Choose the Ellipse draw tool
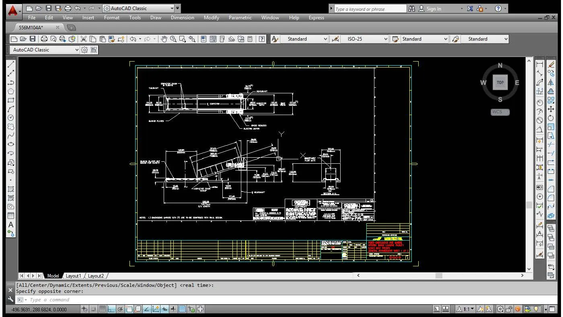 tap(11, 144)
